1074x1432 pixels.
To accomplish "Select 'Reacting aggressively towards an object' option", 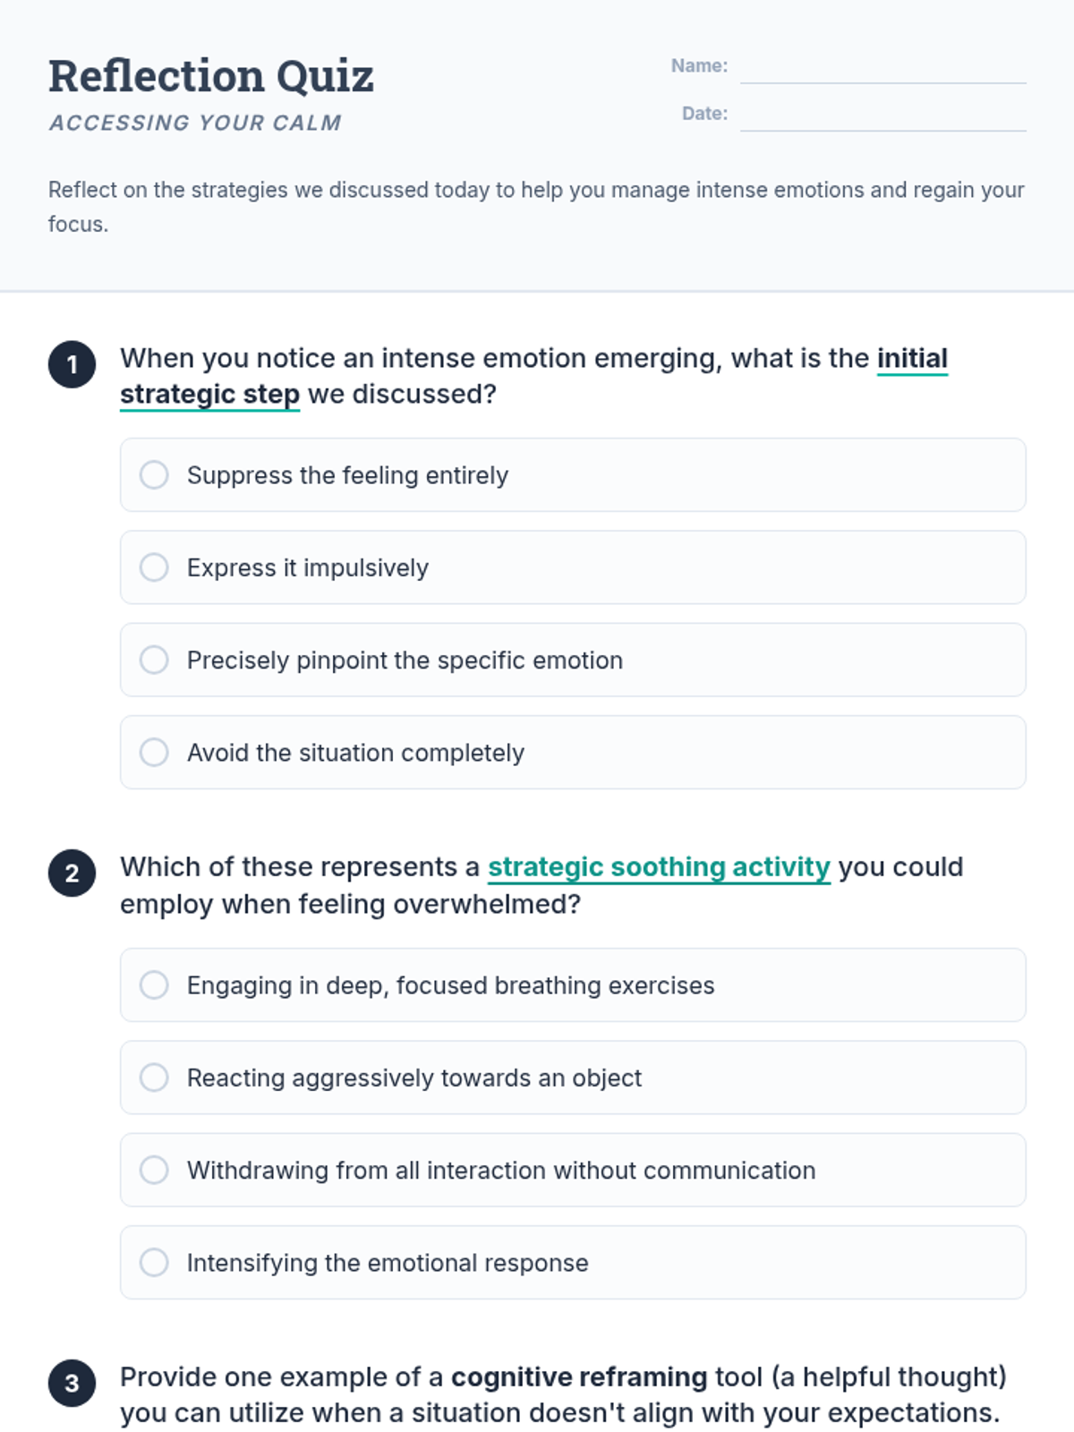I will (x=573, y=1078).
